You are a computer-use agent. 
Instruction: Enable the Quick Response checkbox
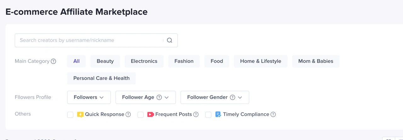[x=70, y=115]
